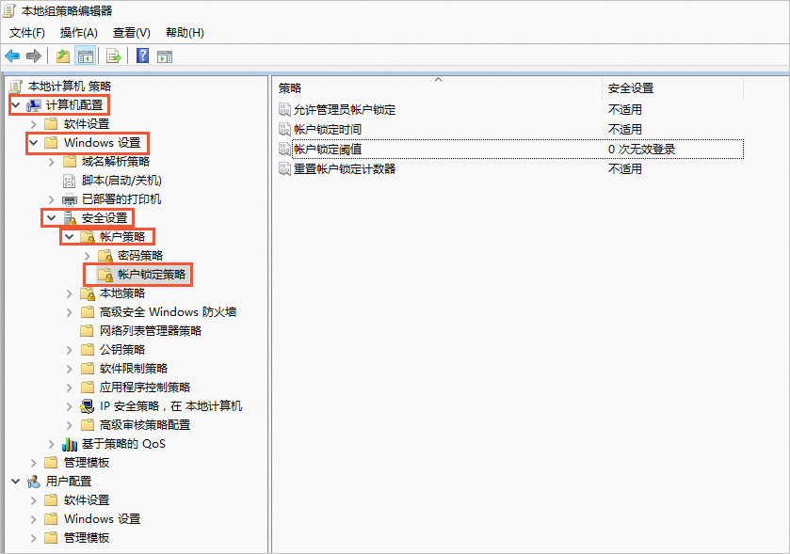The height and width of the screenshot is (554, 790).
Task: Collapse the 帐户策略 node
Action: pos(70,236)
